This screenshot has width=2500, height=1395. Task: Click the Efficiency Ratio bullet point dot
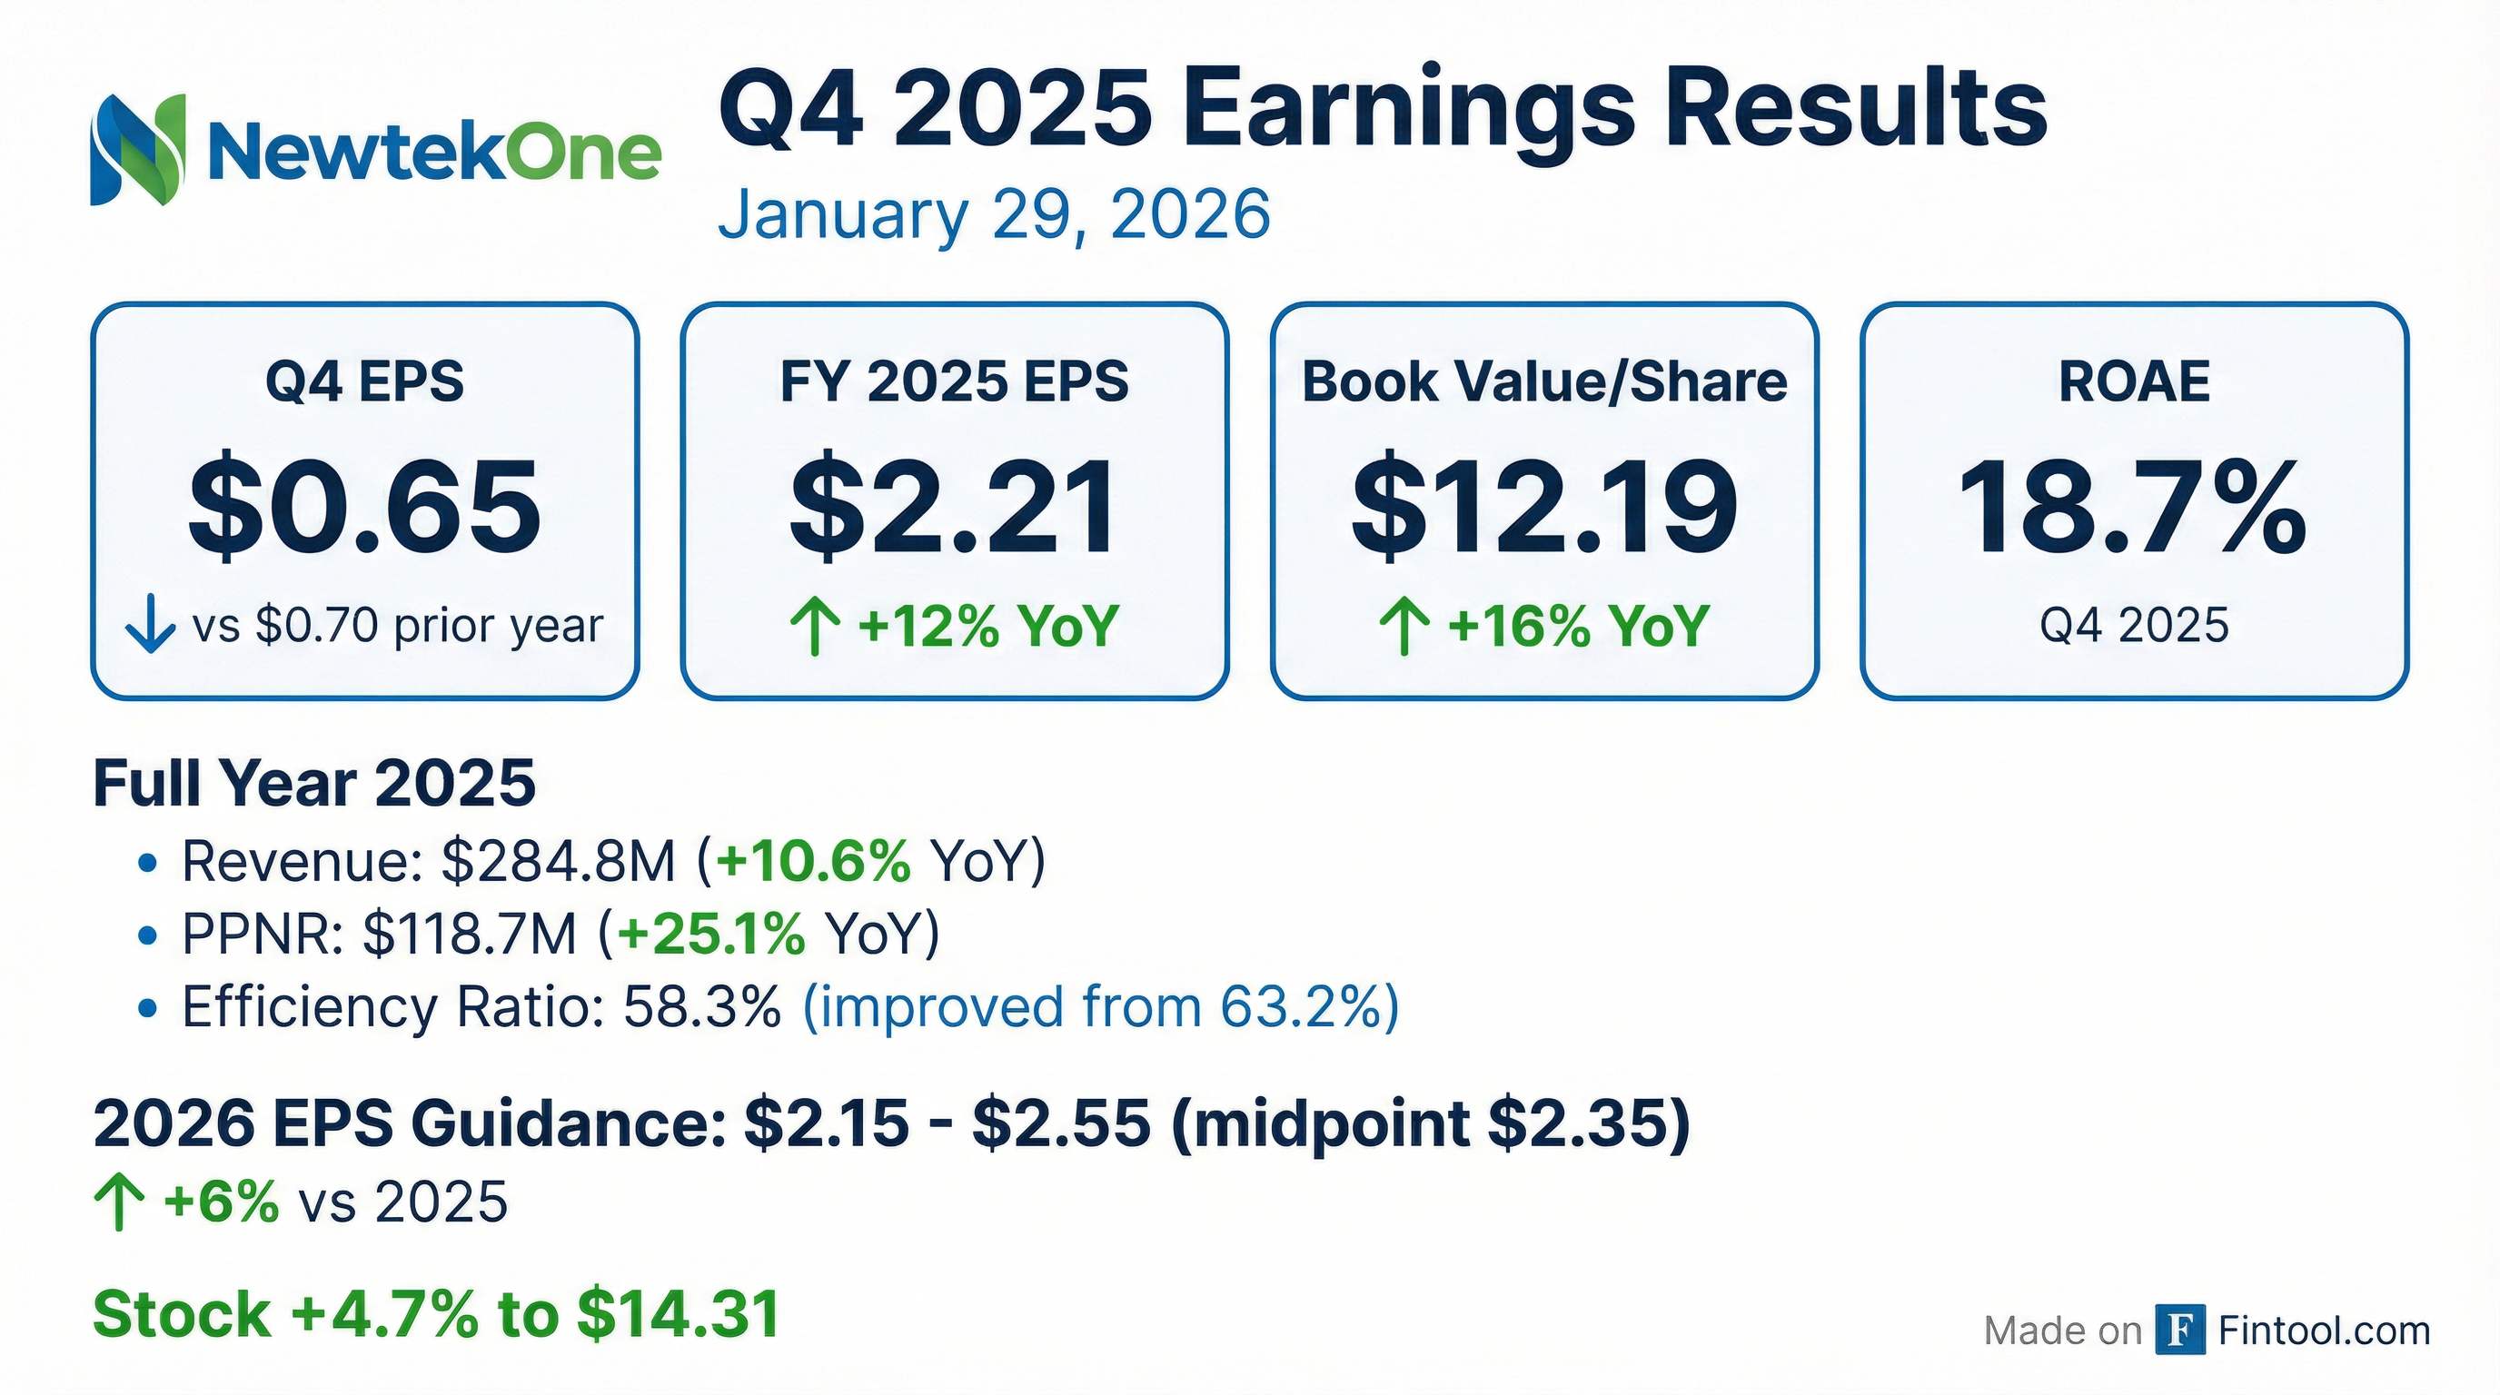[x=147, y=1008]
